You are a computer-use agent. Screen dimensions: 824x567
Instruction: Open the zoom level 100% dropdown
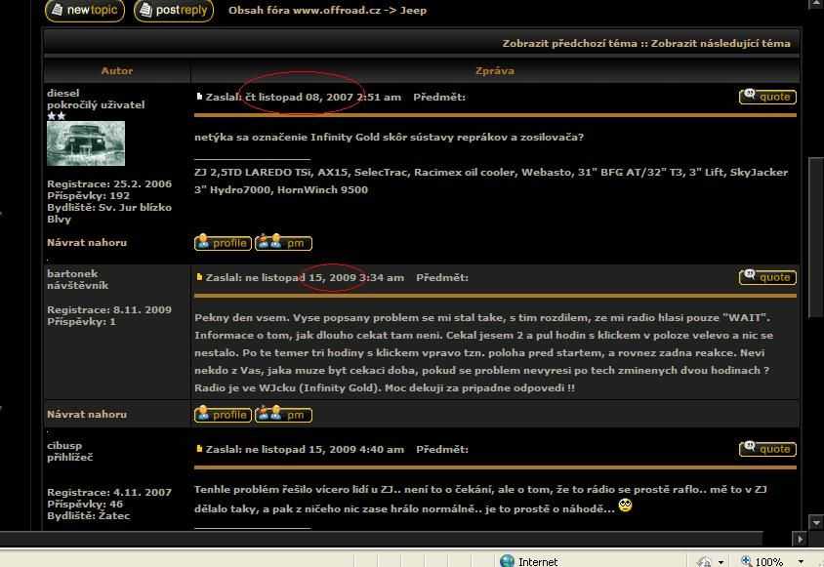coord(801,561)
